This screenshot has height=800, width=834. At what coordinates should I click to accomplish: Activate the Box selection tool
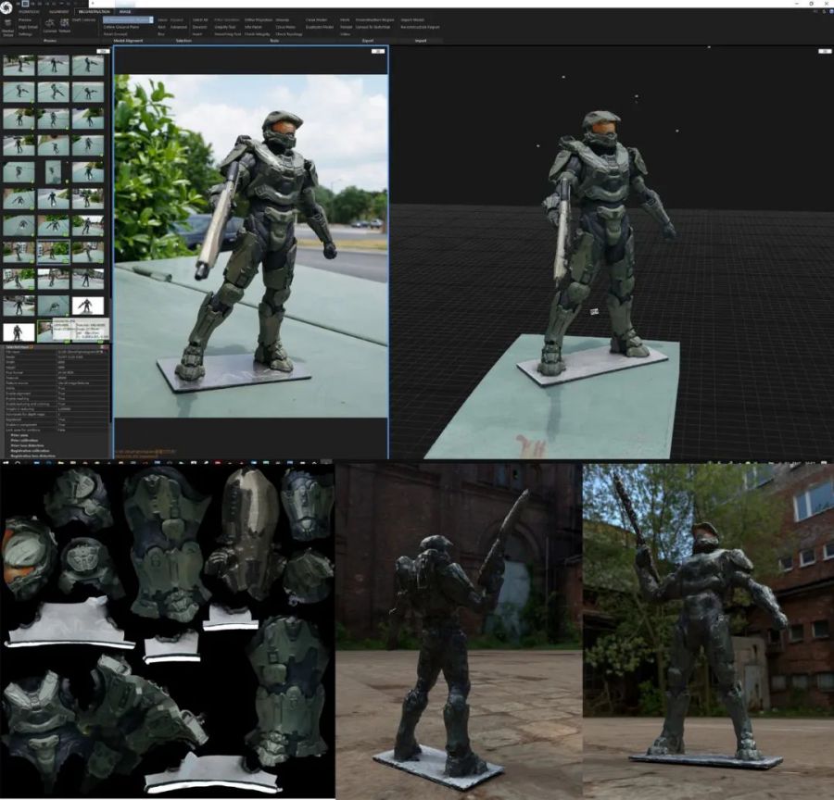161,34
